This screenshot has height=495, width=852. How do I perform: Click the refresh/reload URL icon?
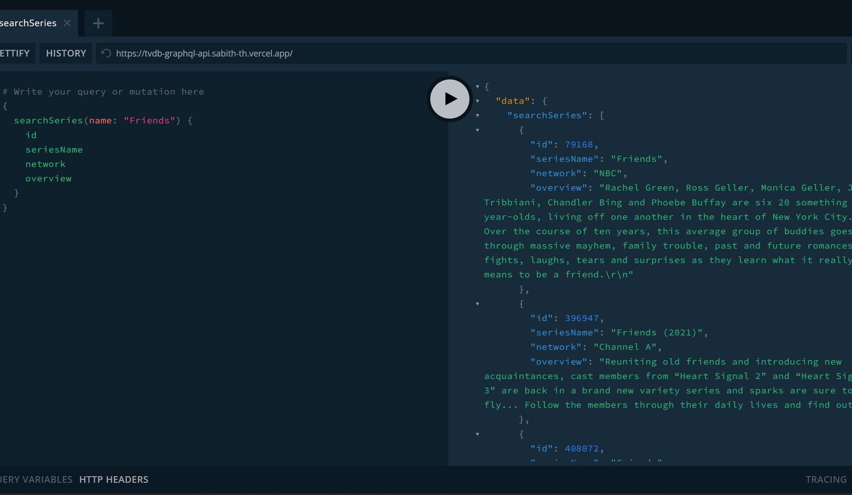pos(106,54)
